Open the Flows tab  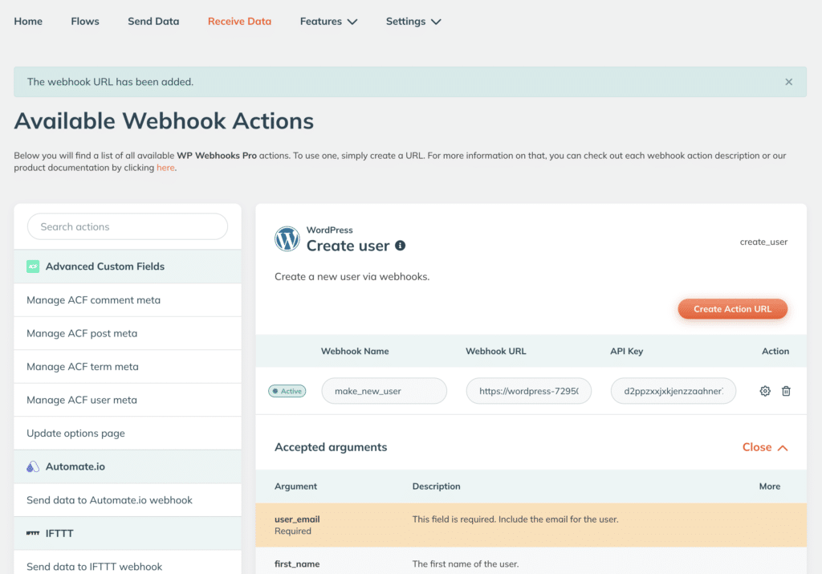85,22
